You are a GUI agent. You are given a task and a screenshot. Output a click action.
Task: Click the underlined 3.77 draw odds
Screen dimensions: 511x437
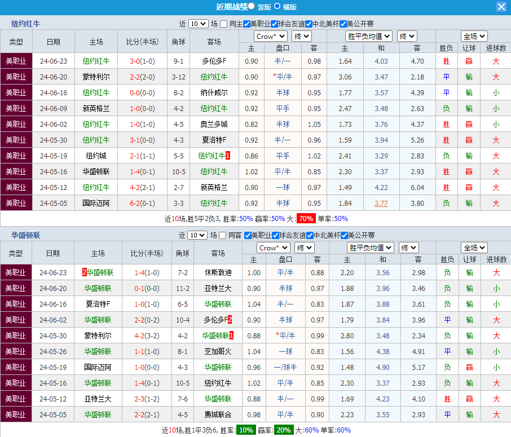pyautogui.click(x=381, y=203)
